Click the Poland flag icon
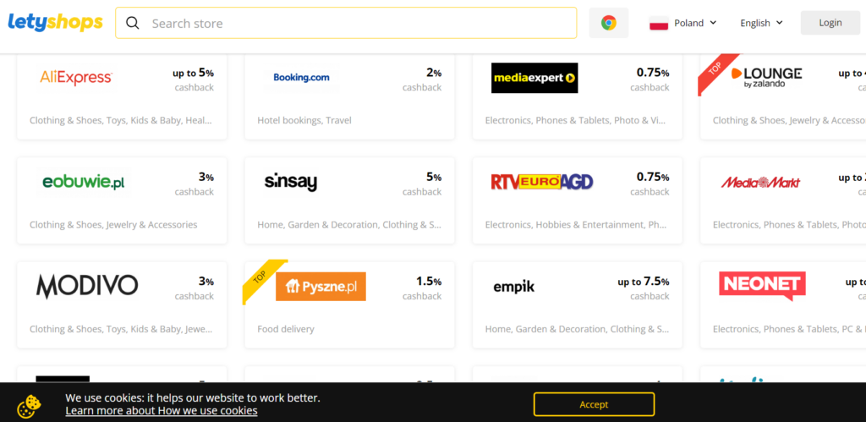This screenshot has width=866, height=422. click(x=659, y=23)
